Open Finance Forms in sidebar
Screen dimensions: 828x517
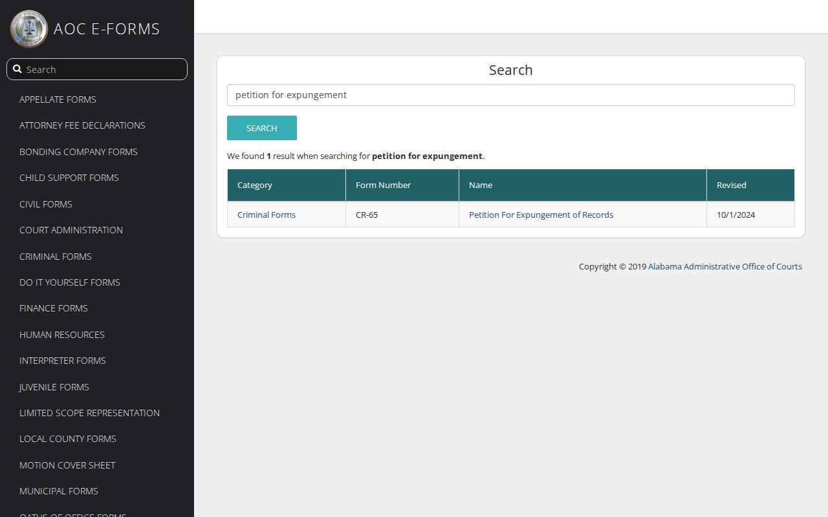coord(54,308)
